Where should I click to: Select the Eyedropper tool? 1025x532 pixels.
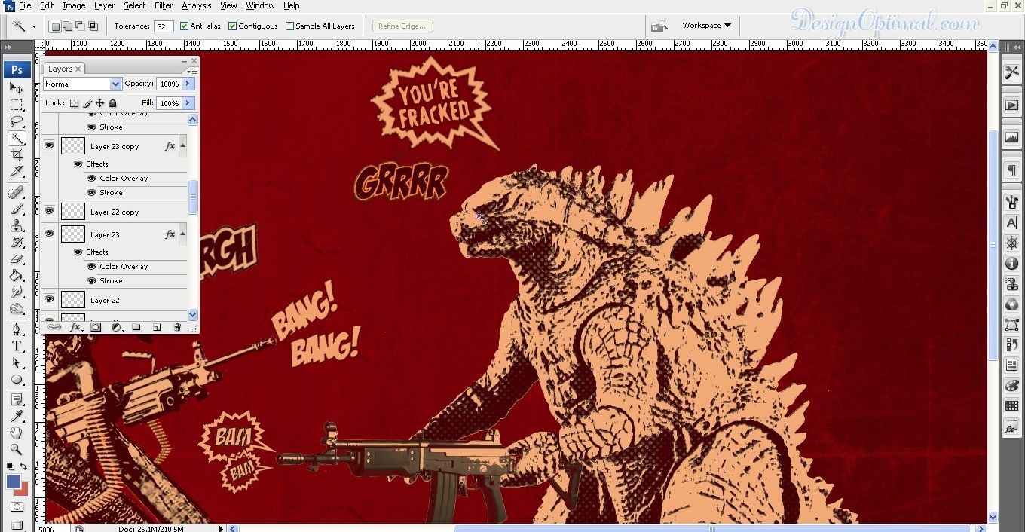pyautogui.click(x=17, y=416)
